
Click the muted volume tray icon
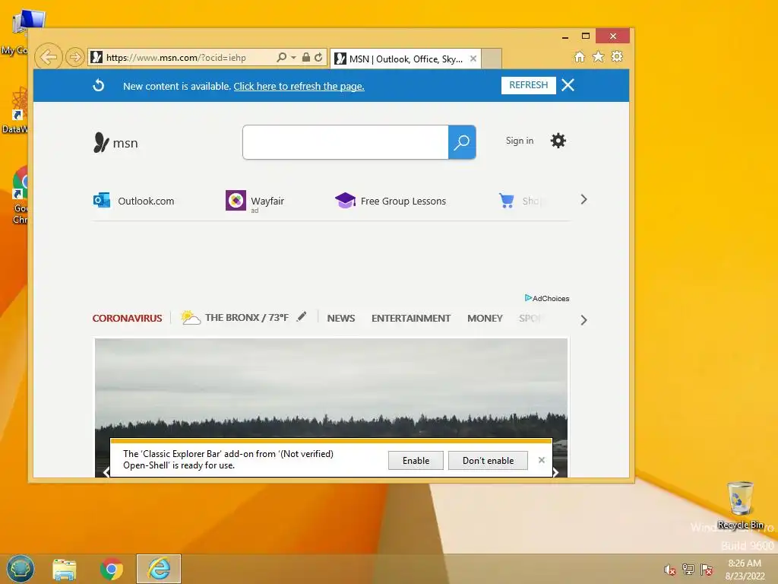click(x=669, y=570)
